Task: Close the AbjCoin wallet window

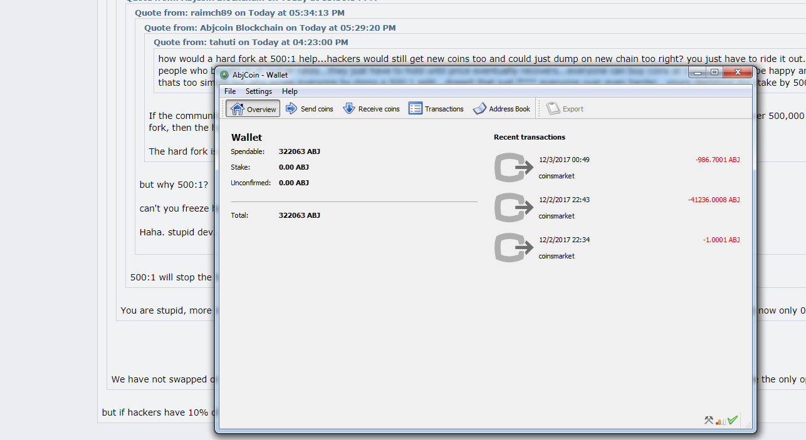Action: click(738, 73)
